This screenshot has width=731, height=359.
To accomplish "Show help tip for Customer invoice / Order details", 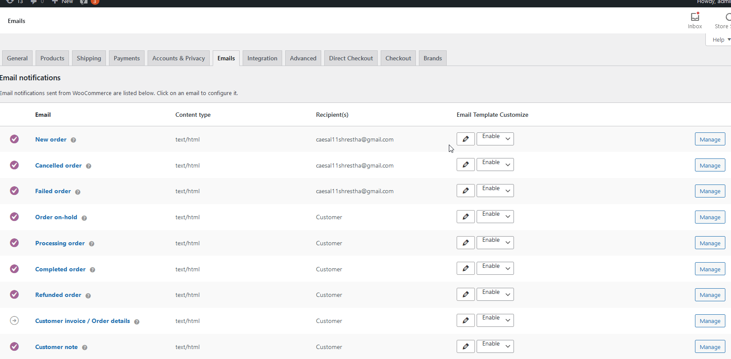I will tap(137, 322).
